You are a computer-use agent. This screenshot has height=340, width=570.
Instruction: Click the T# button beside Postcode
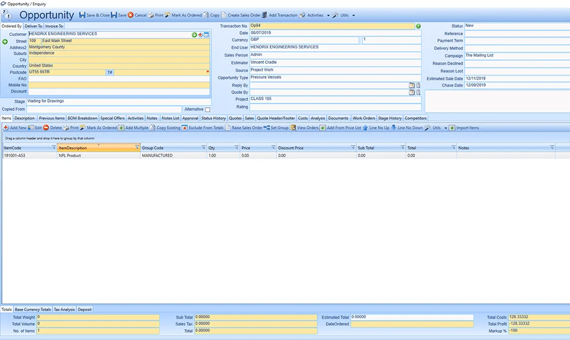pyautogui.click(x=110, y=72)
